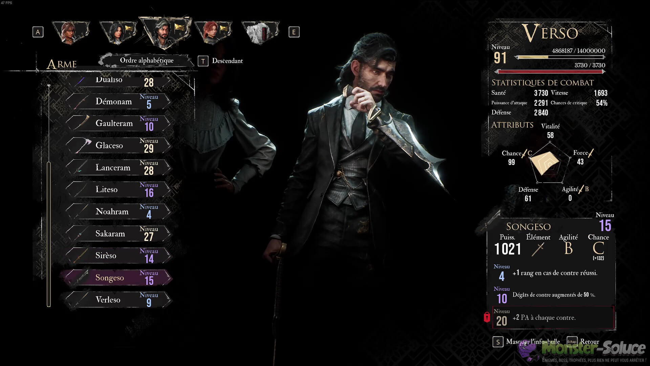Click the locked +2 PA à chaque contre perk
Viewport: 650px width, 366px height.
[553, 318]
